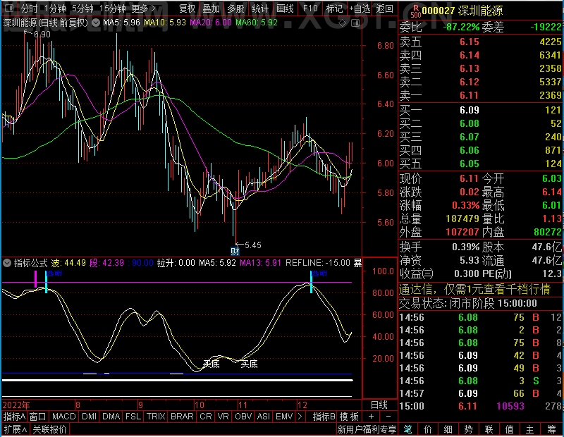Select the VR indicator
The width and height of the screenshot is (564, 437).
click(x=223, y=417)
